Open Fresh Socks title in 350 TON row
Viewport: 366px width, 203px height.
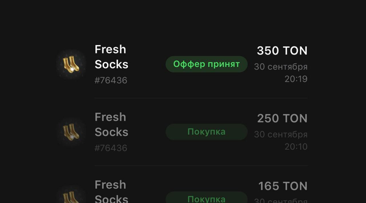(x=111, y=57)
